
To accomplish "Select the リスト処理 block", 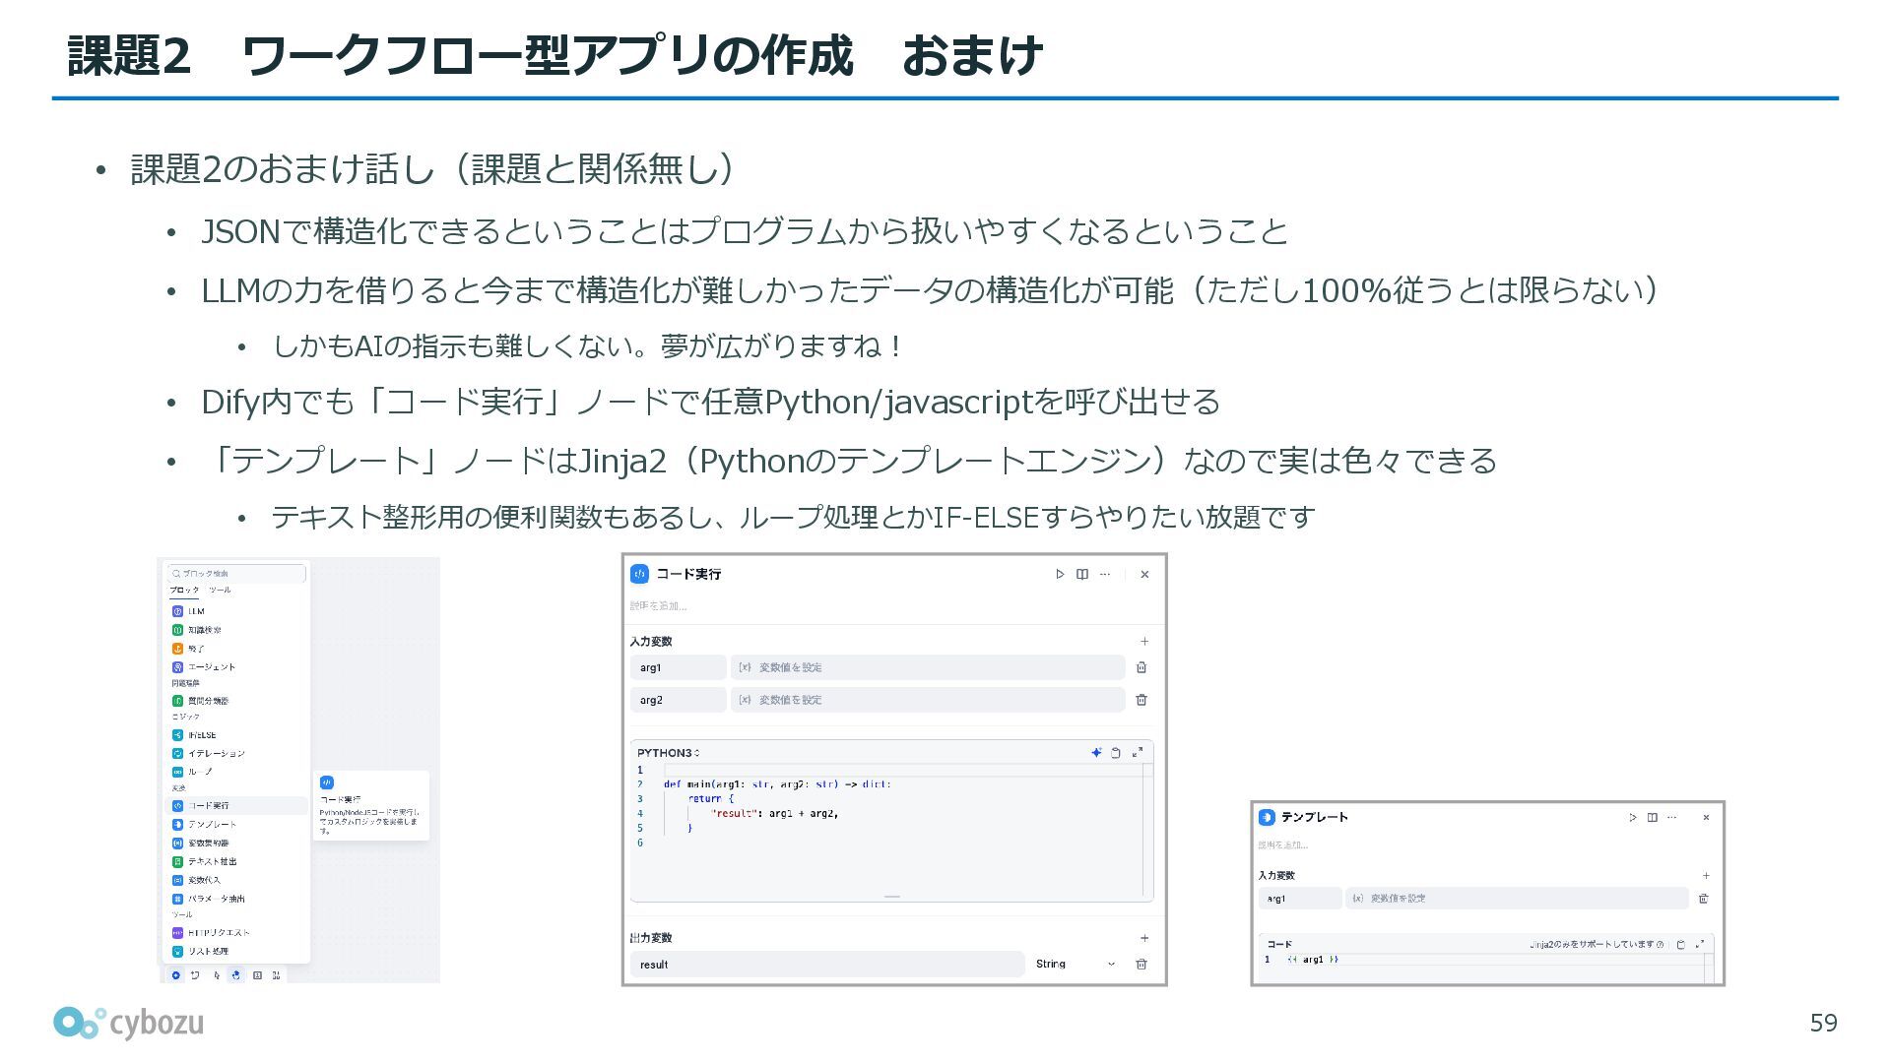I will pyautogui.click(x=237, y=952).
